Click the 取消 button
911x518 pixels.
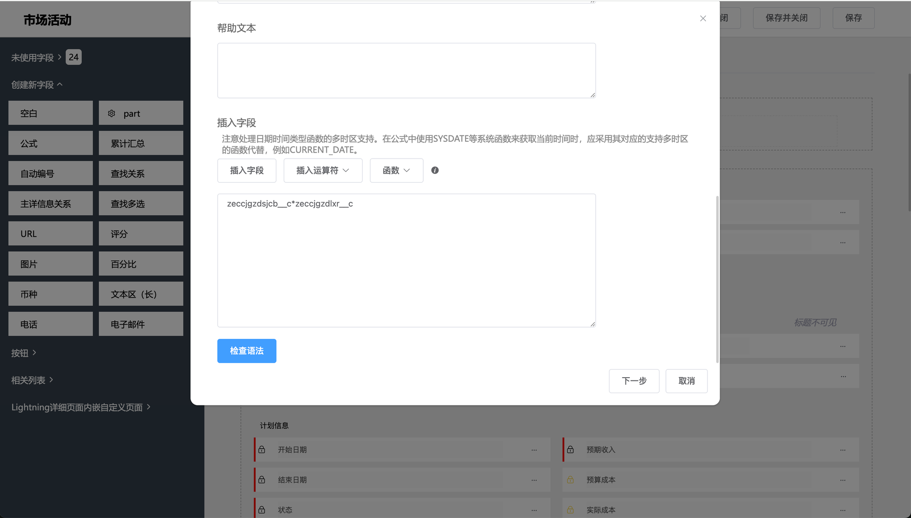686,381
